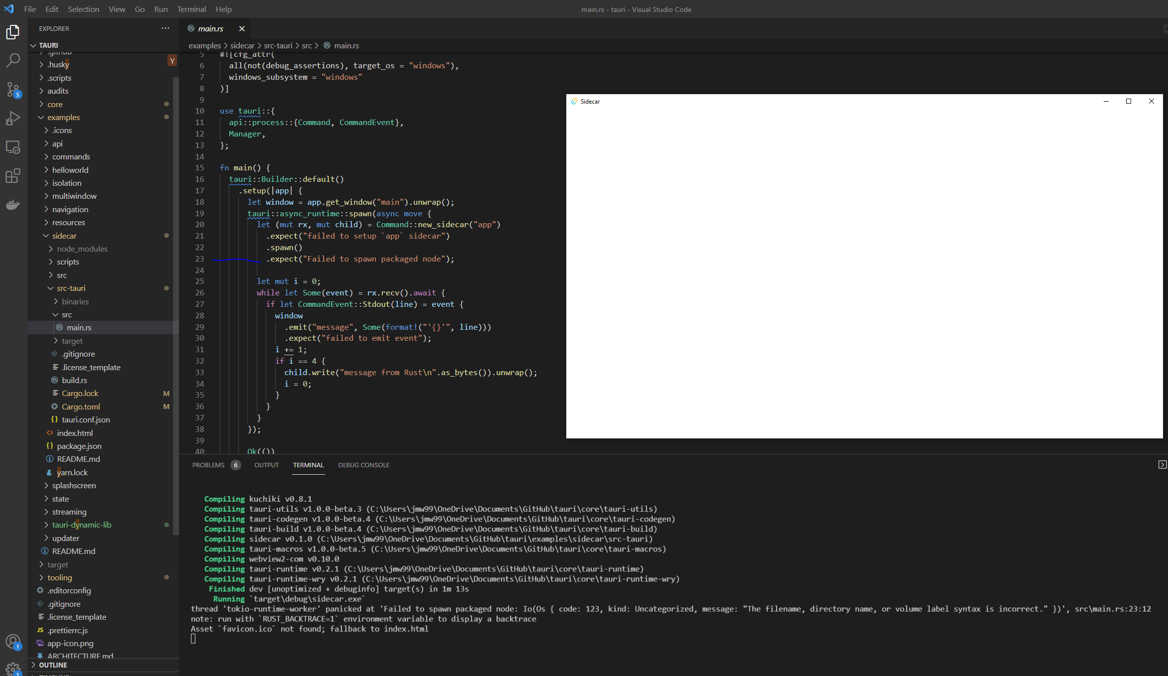Viewport: 1168px width, 676px height.
Task: Click the Explorer More Actions ellipsis
Action: (x=165, y=28)
